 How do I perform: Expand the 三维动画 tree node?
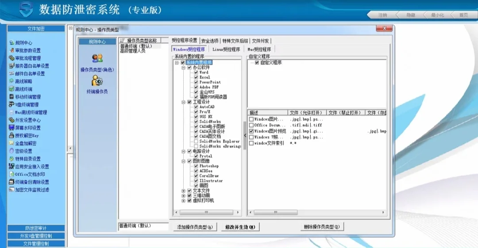(x=184, y=196)
